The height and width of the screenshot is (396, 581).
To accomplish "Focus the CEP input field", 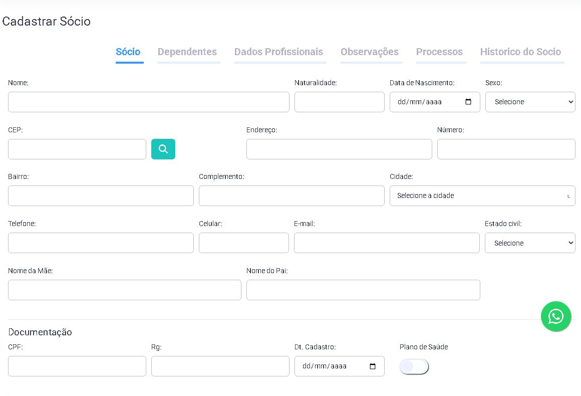I will 77,149.
